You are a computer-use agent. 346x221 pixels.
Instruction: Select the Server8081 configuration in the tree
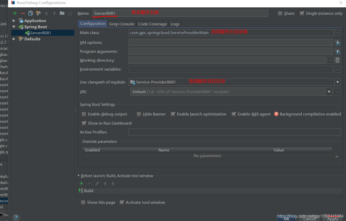coord(43,33)
